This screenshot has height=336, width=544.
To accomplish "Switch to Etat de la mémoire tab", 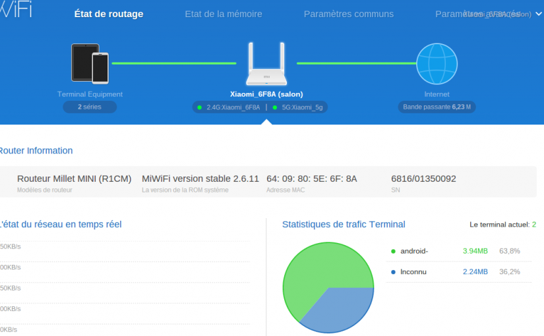I will [x=224, y=14].
